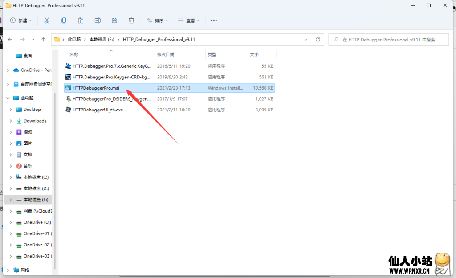The width and height of the screenshot is (456, 278).
Task: Sort files by 大小 column header
Action: [254, 54]
